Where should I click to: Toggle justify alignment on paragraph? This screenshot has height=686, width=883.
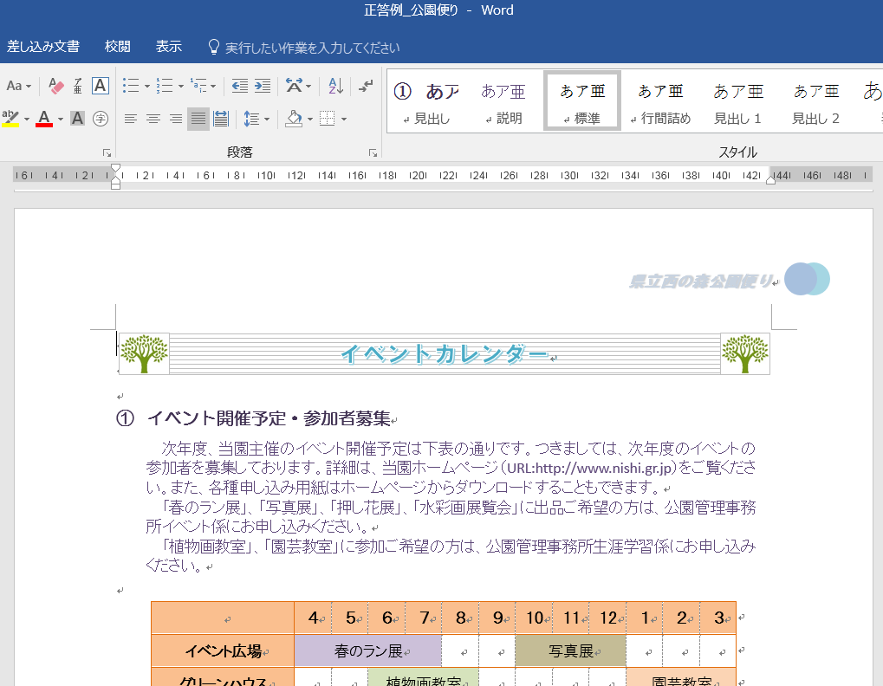198,119
